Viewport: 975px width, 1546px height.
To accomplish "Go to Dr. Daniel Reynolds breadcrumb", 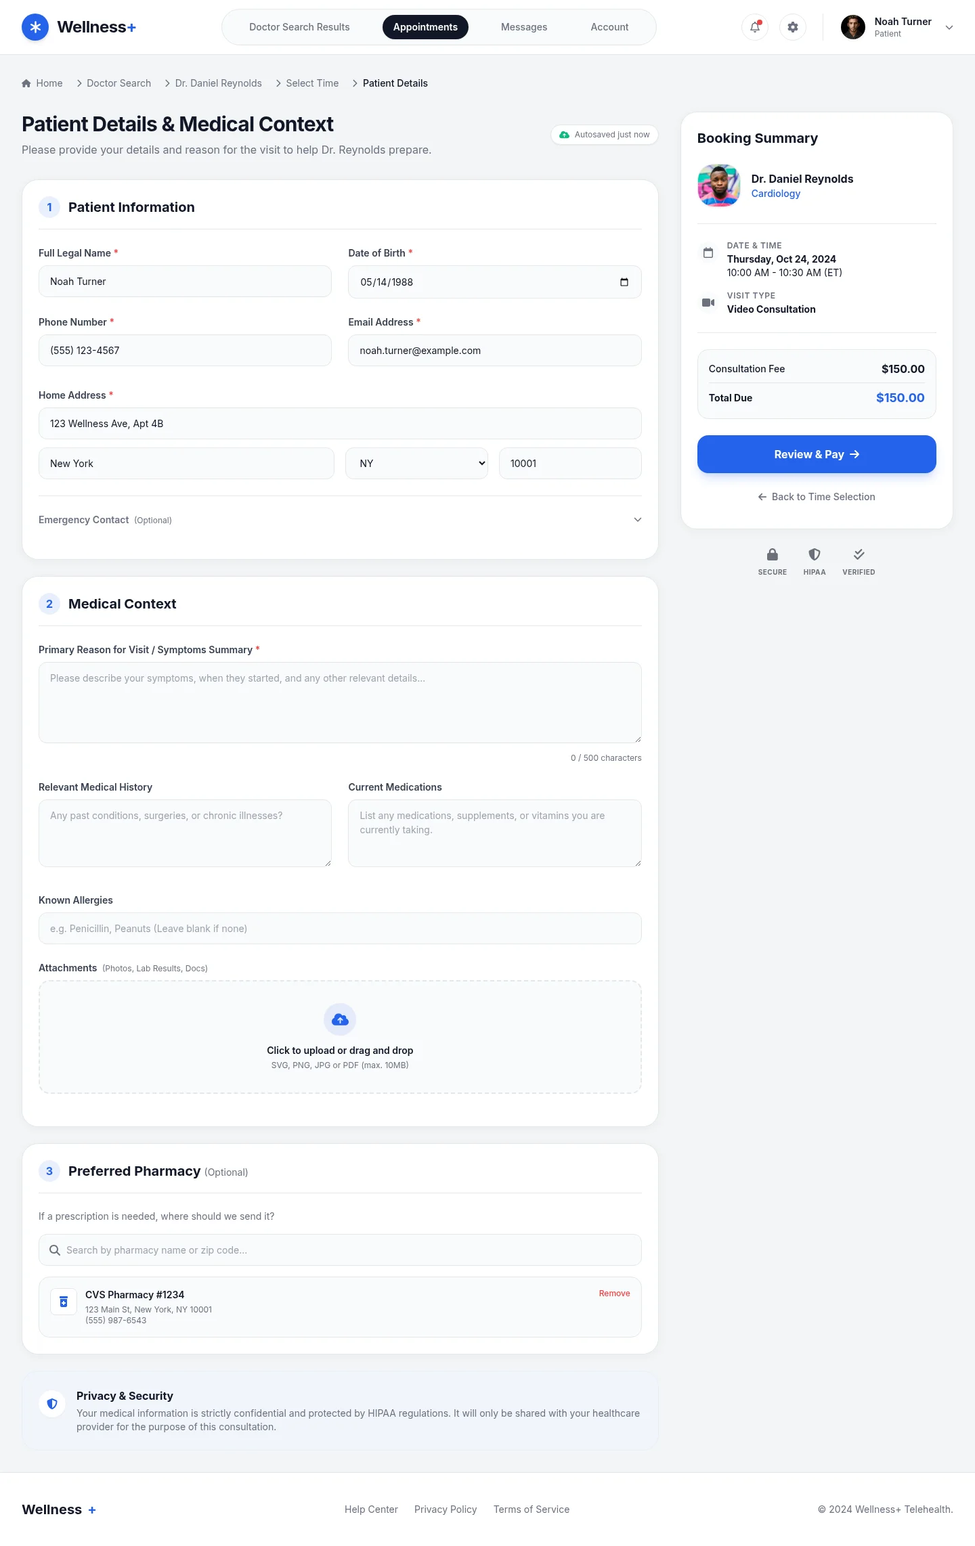I will (x=219, y=83).
